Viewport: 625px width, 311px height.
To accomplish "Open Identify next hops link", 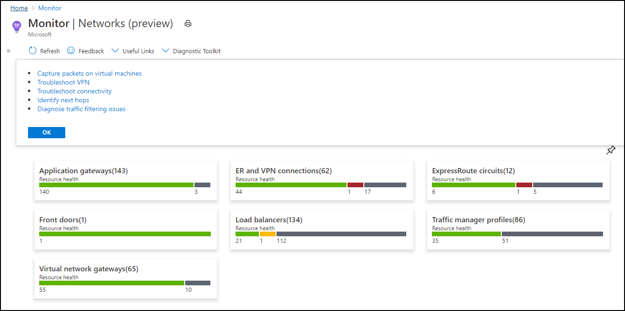I will pos(63,100).
